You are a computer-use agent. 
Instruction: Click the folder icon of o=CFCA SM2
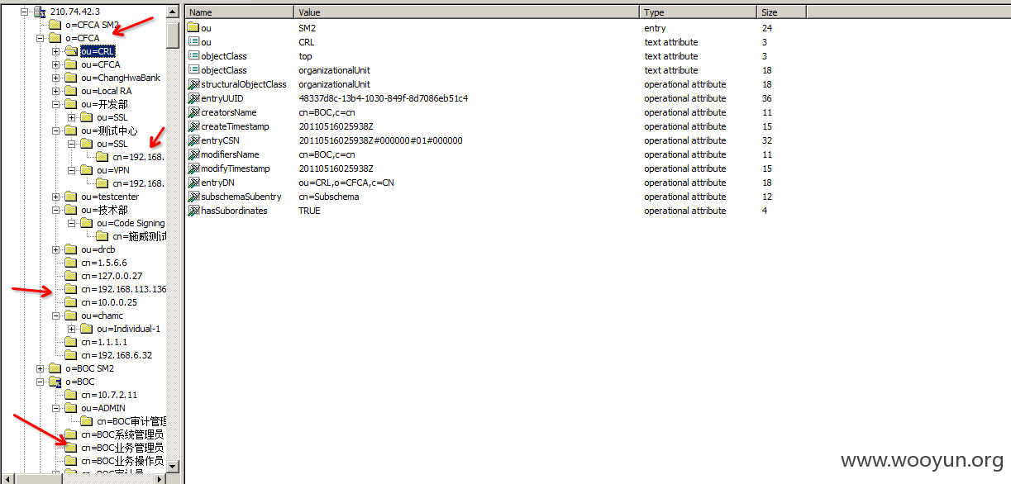click(x=55, y=25)
